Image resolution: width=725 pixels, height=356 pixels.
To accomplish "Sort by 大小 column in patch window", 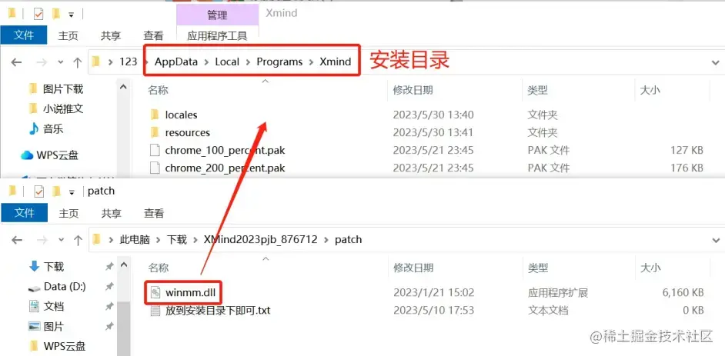I will click(650, 268).
